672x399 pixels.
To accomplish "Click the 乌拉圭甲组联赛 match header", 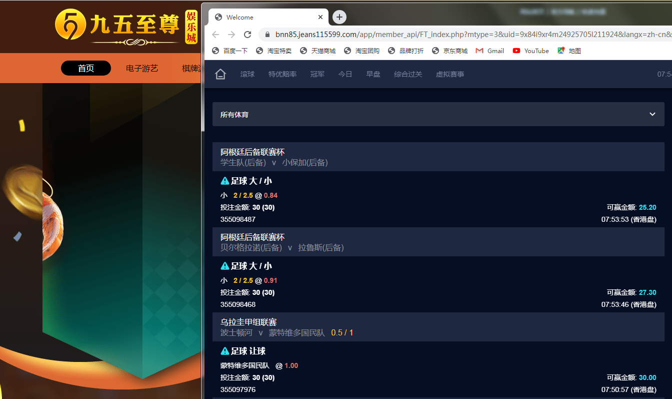I will point(438,327).
